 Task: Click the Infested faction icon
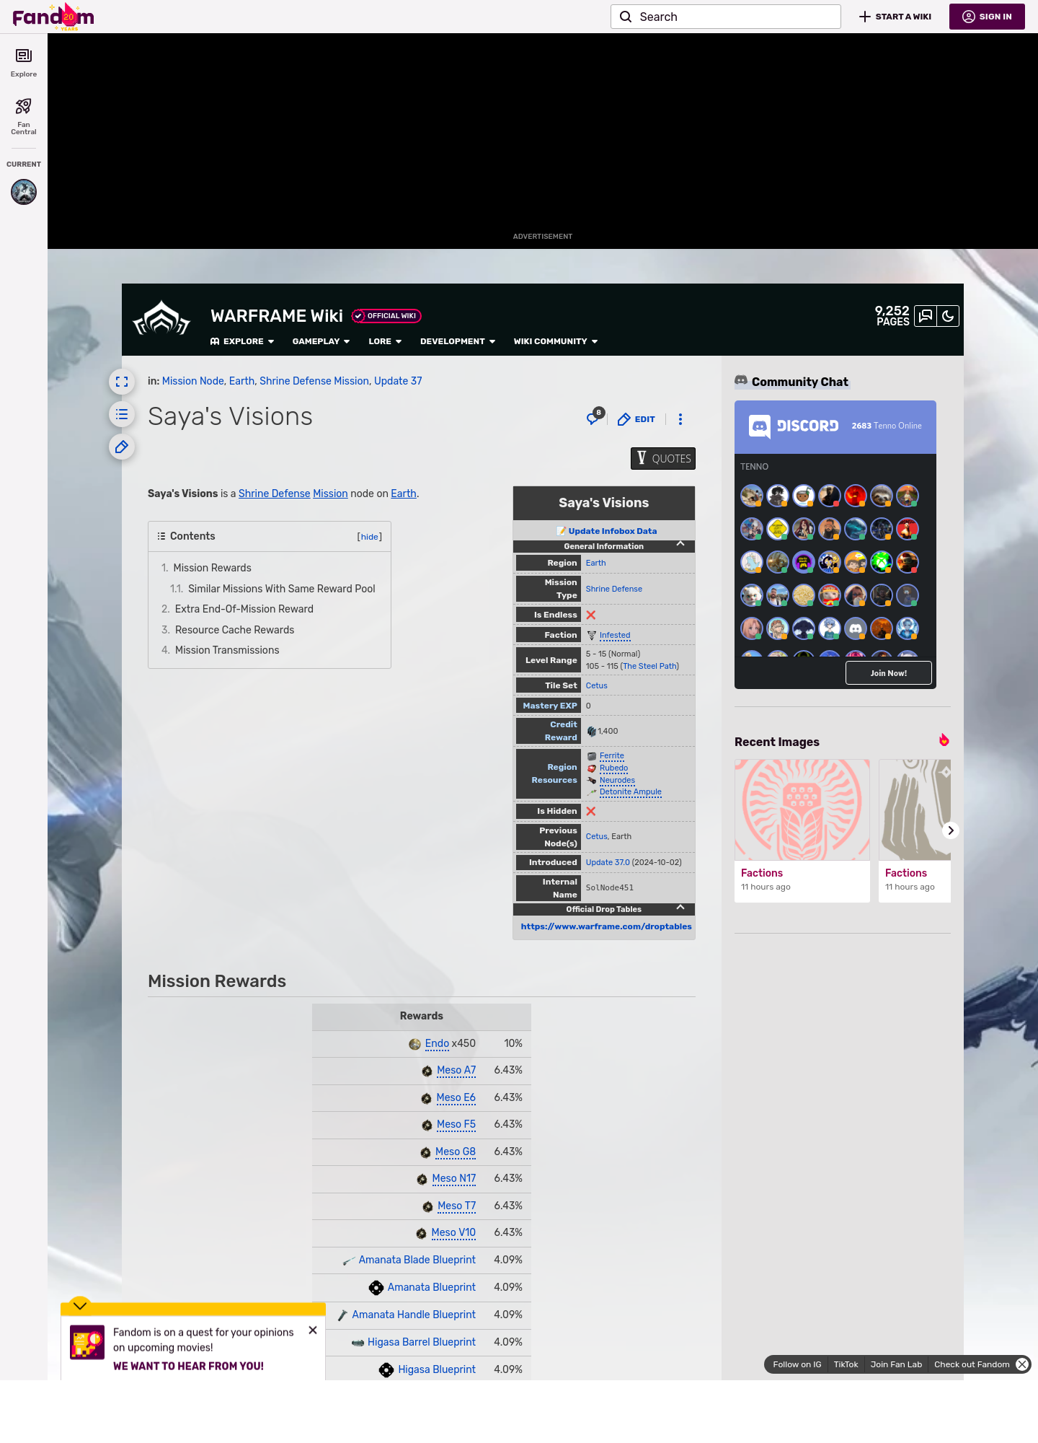592,636
